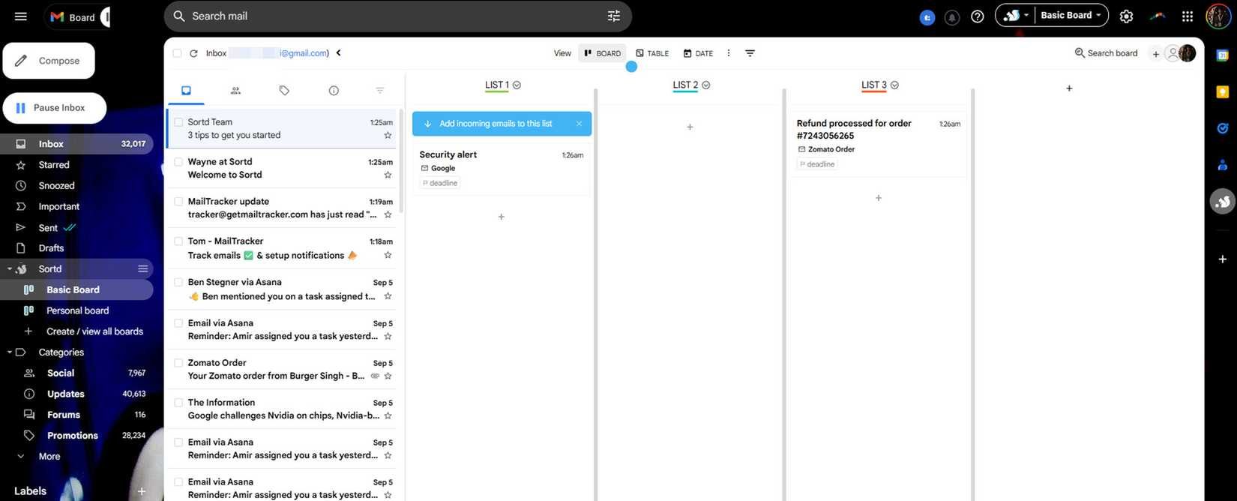The image size is (1237, 501).
Task: Select the Promotions tag tab
Action: coord(284,91)
